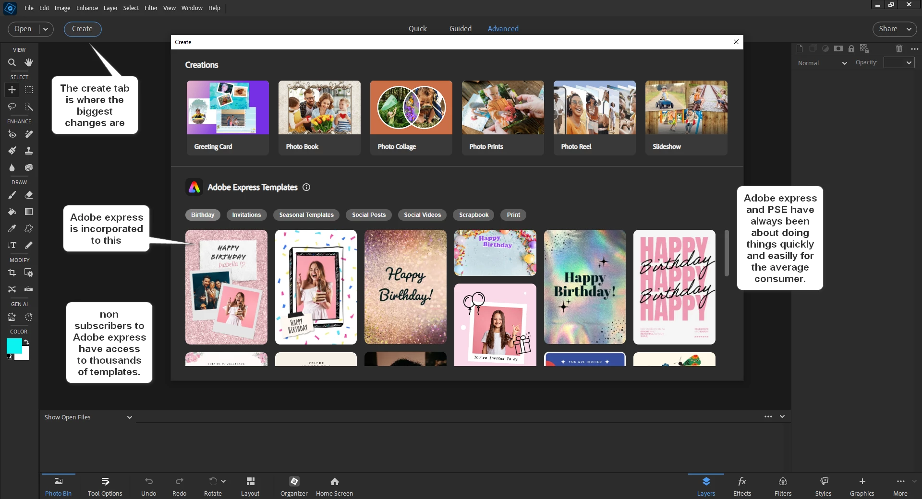The width and height of the screenshot is (922, 499).
Task: Toggle the Effects panel
Action: point(742,486)
